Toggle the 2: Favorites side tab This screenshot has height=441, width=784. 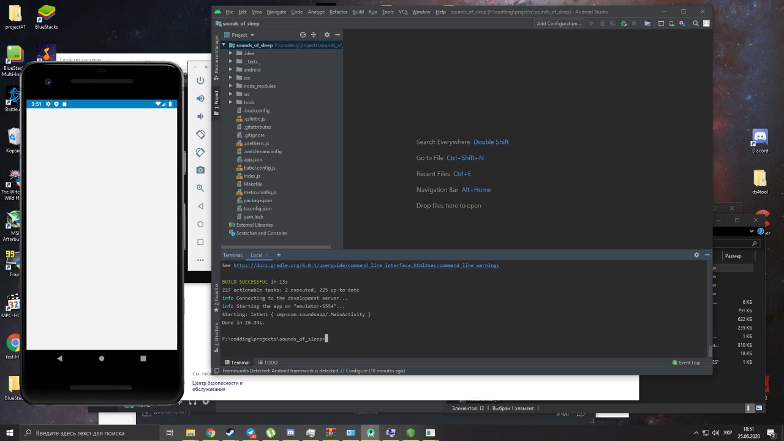coord(216,297)
